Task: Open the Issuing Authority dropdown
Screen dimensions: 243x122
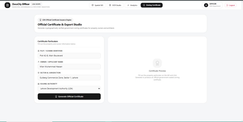Action: 69,88
